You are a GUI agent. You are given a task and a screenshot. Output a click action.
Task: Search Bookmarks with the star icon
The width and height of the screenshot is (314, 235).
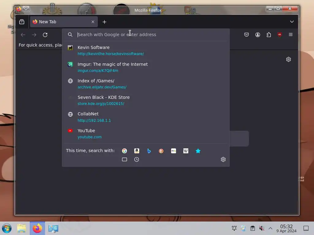pyautogui.click(x=198, y=151)
